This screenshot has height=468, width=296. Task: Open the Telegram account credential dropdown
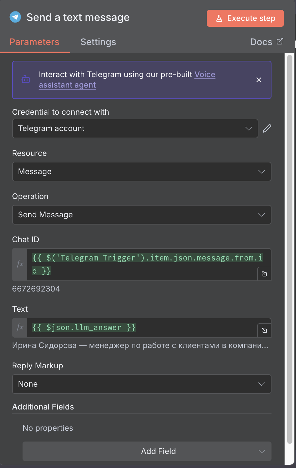click(x=135, y=128)
